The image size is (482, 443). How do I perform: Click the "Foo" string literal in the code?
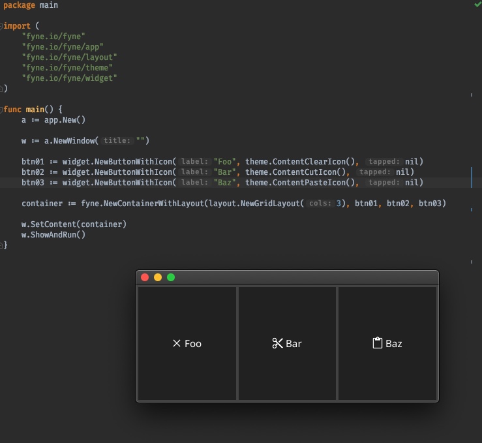tap(224, 162)
